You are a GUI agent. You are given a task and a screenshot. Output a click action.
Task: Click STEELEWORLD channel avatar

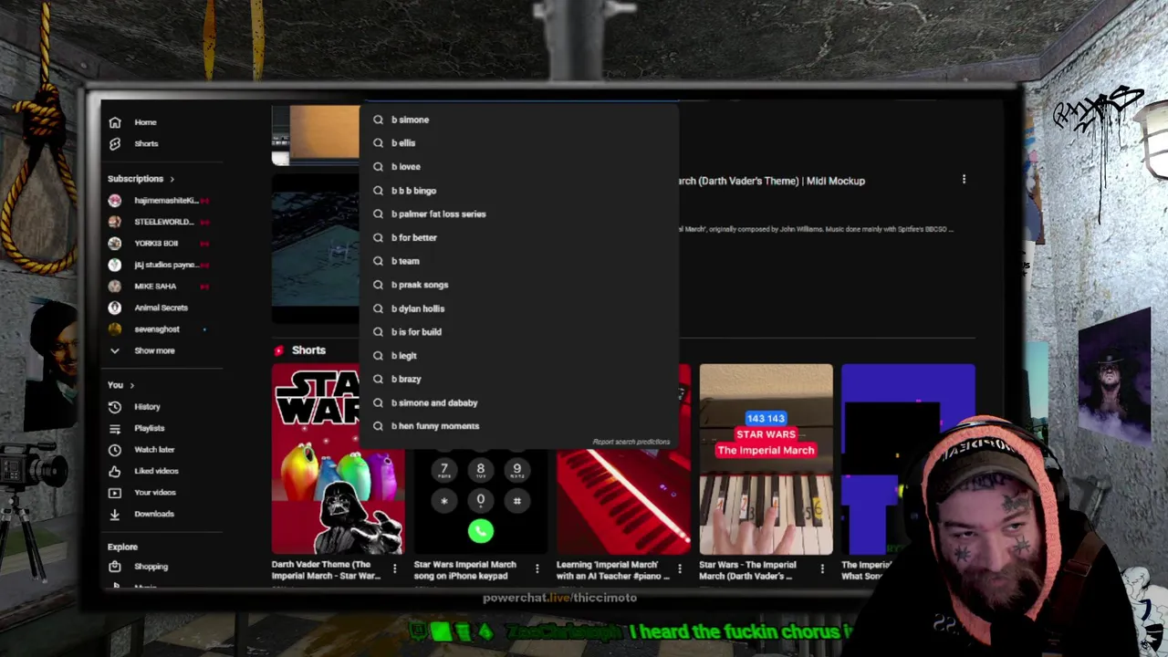(x=114, y=222)
